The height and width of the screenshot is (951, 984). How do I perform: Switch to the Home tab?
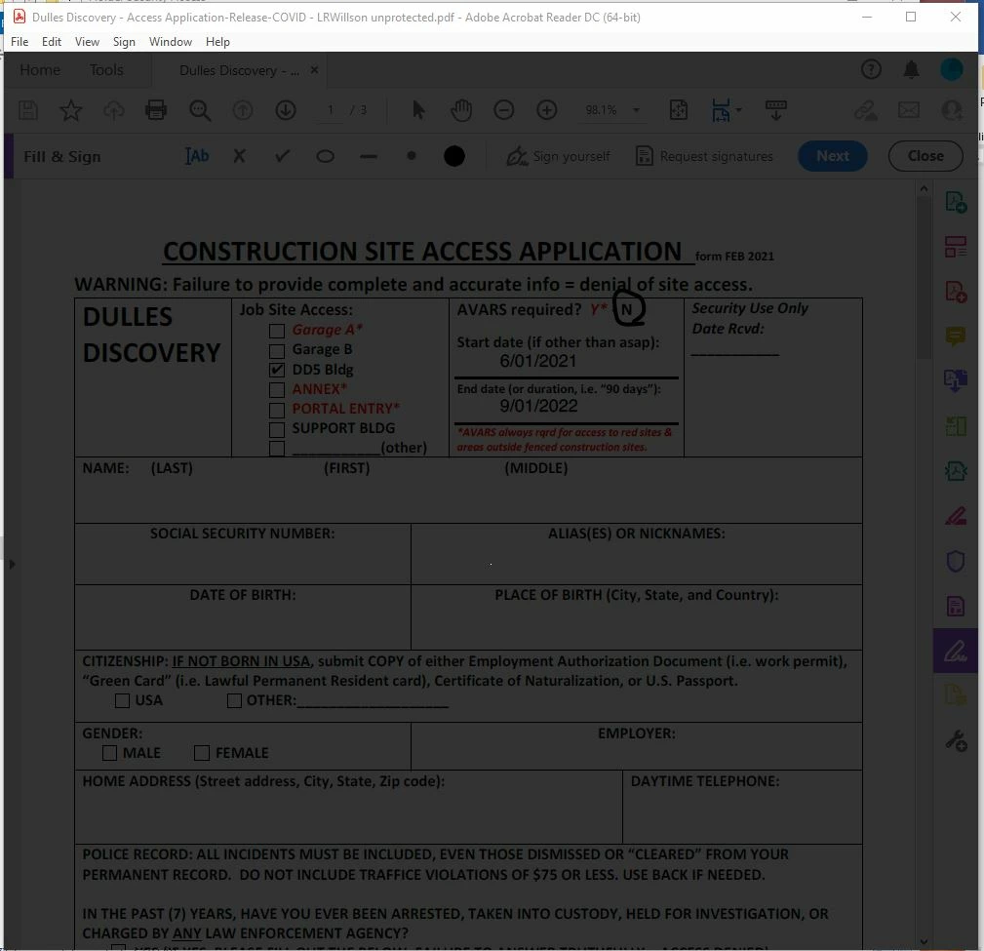[40, 69]
